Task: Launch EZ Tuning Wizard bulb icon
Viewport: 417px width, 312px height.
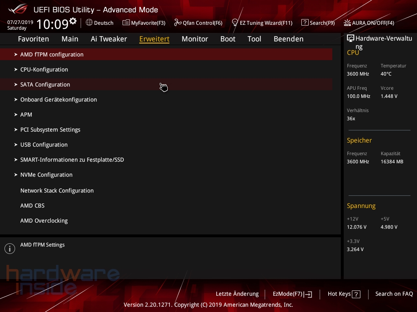Action: tap(235, 23)
